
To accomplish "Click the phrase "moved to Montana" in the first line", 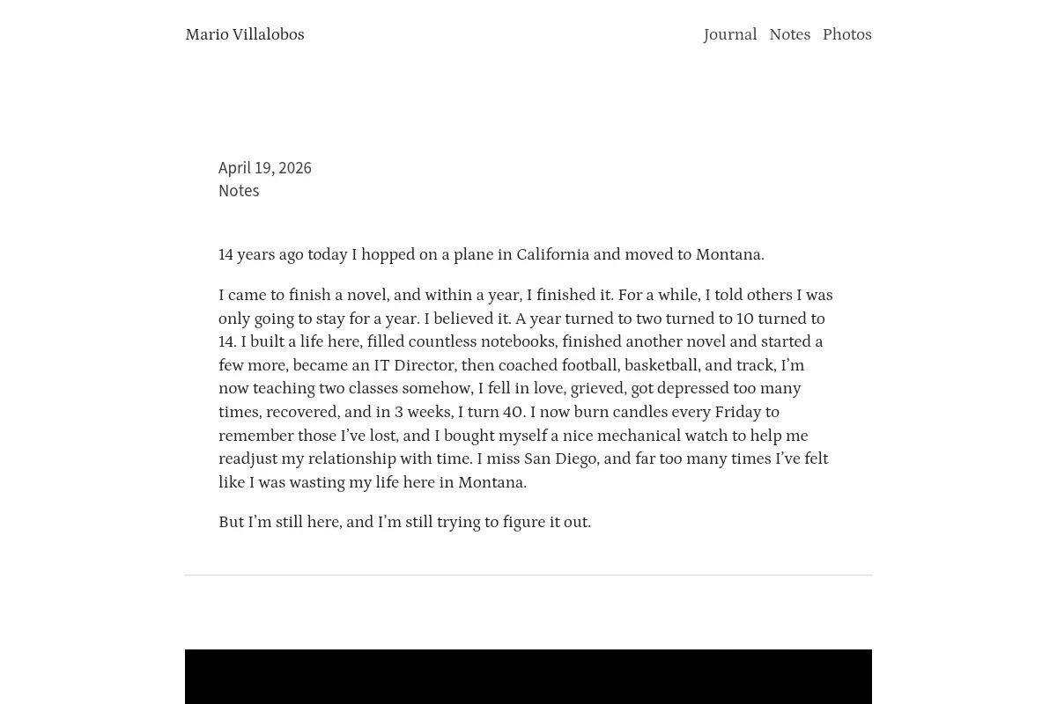I will (694, 255).
